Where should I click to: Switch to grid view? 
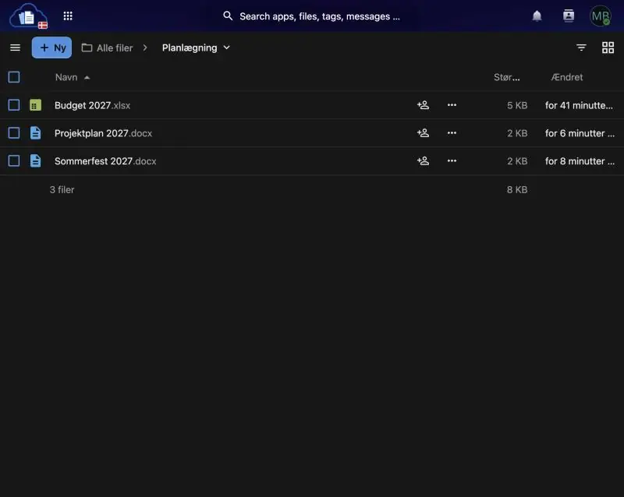click(608, 48)
